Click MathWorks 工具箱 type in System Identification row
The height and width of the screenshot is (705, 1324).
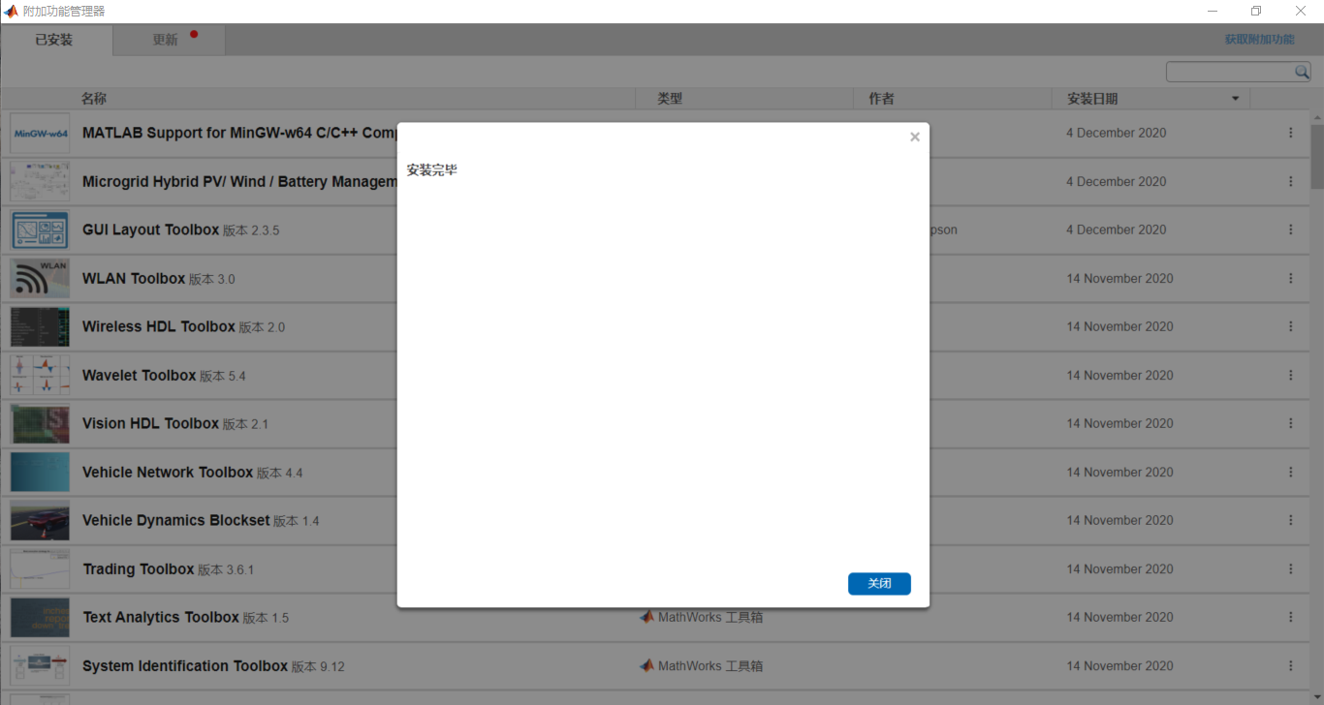pos(702,665)
